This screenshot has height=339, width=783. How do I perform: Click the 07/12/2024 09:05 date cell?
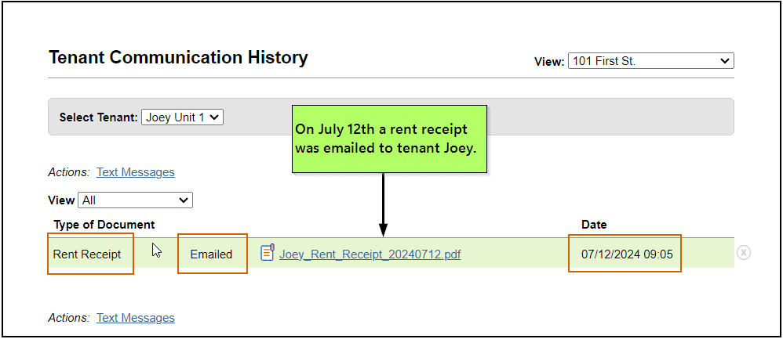coord(627,254)
